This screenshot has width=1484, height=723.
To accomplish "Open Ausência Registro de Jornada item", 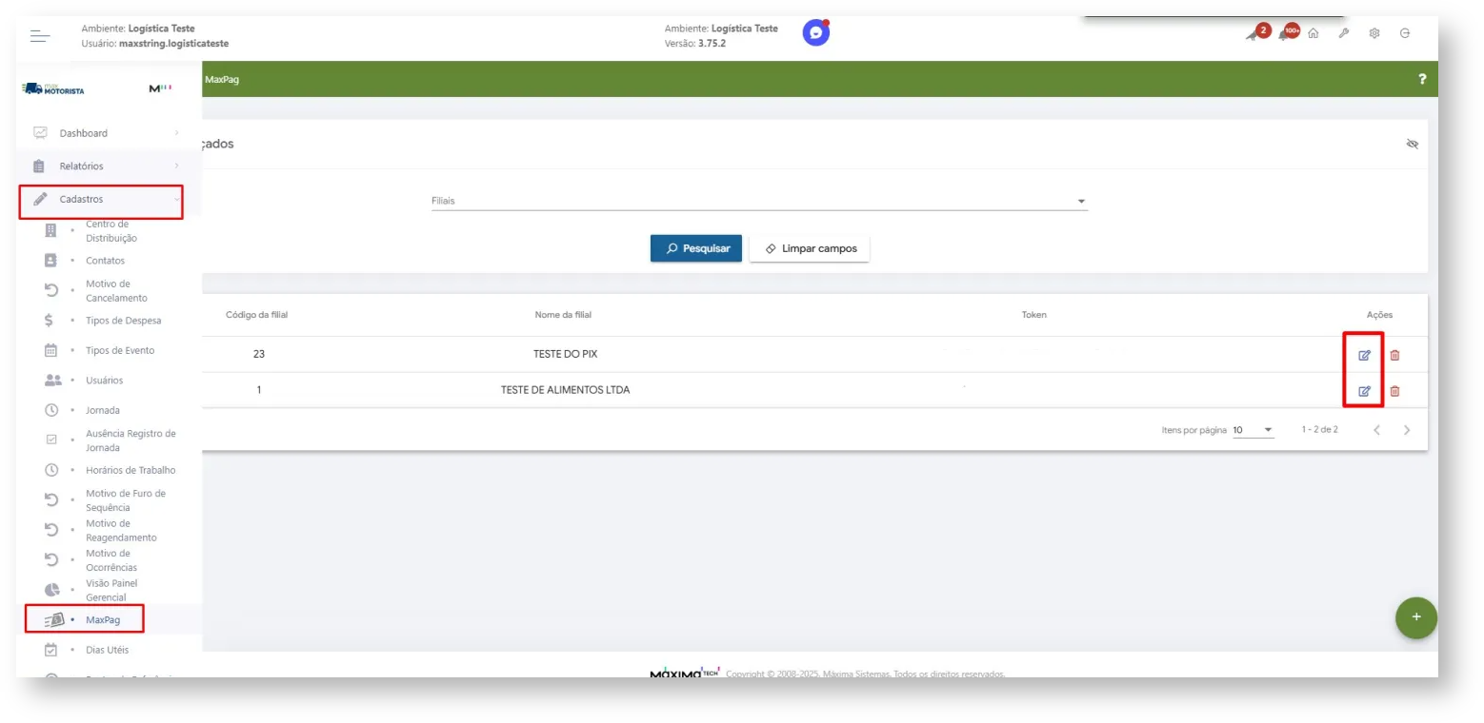I will tap(130, 440).
